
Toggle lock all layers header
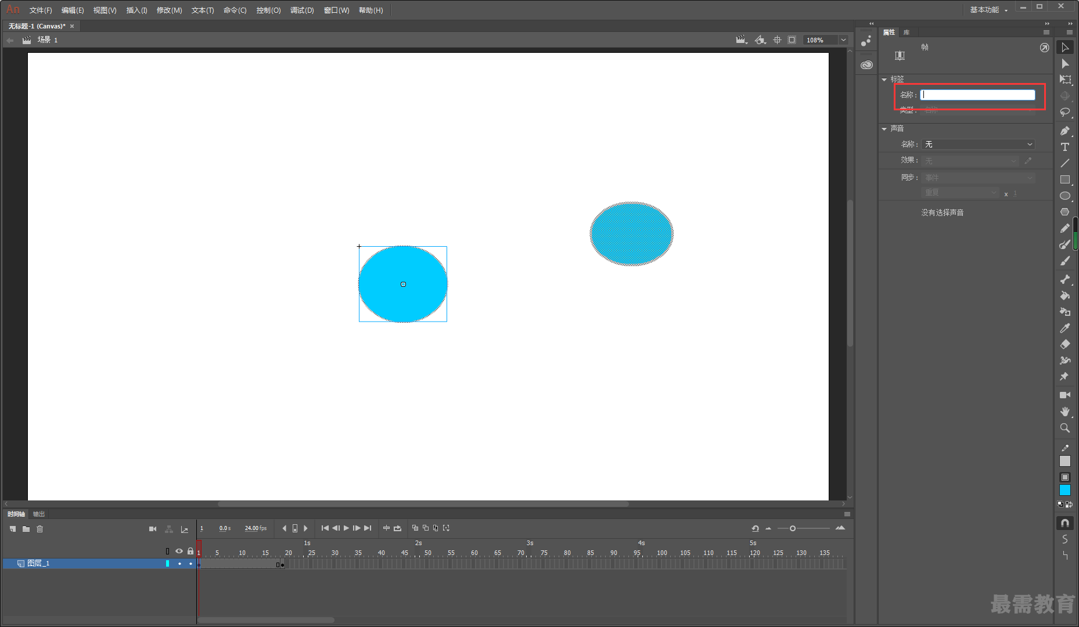click(x=190, y=551)
